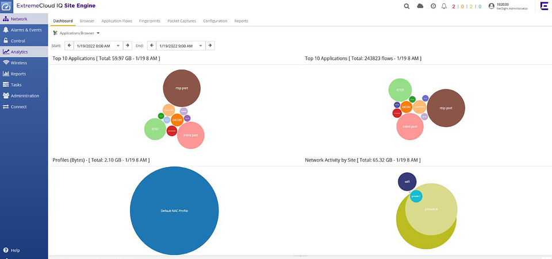Click the search magnifier icon in header

point(407,6)
